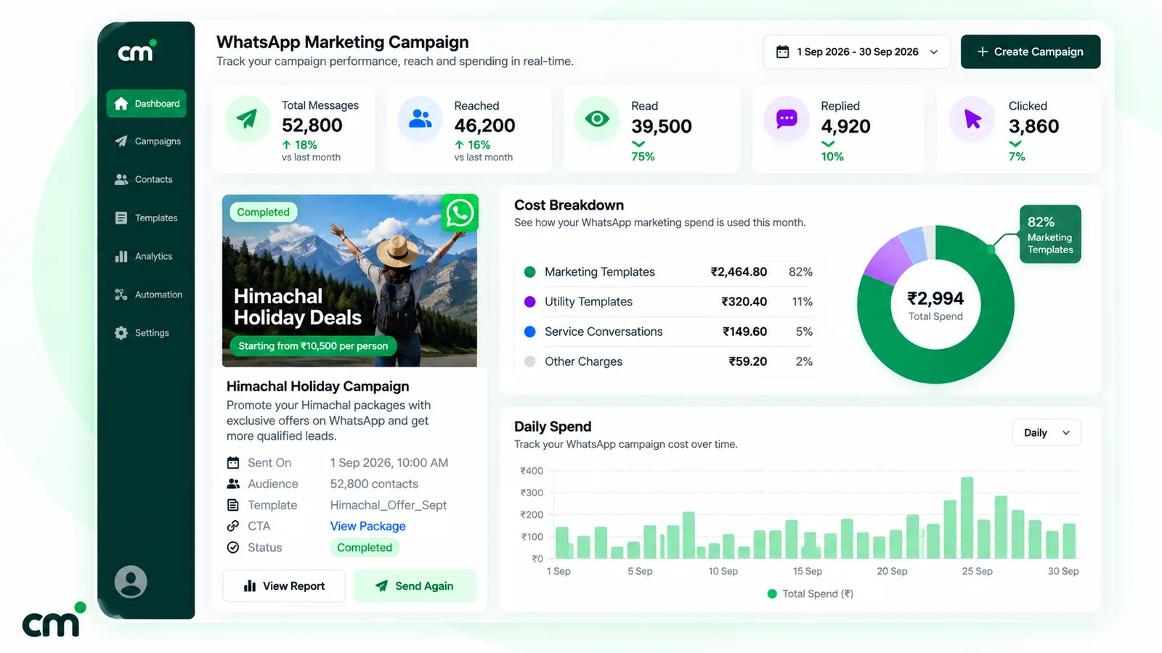Click the Completed badge on the campaign image

coord(263,212)
